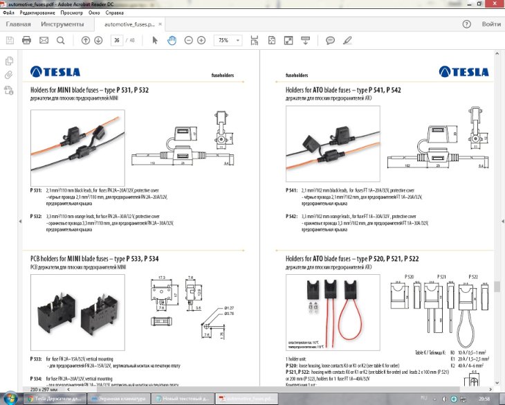Switch to the Главная tab
The width and height of the screenshot is (505, 405).
click(x=19, y=24)
